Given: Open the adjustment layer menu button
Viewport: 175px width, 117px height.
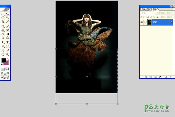Looking at the screenshot, I should pos(160,77).
